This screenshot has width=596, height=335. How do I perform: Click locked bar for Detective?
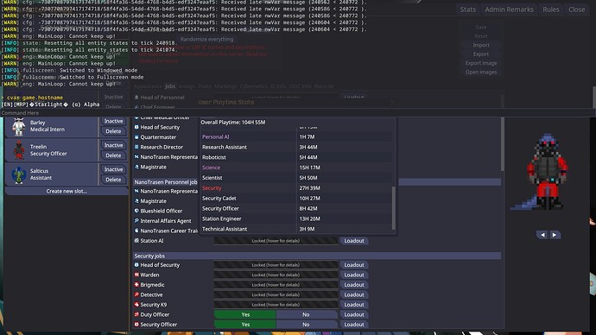coord(276,294)
